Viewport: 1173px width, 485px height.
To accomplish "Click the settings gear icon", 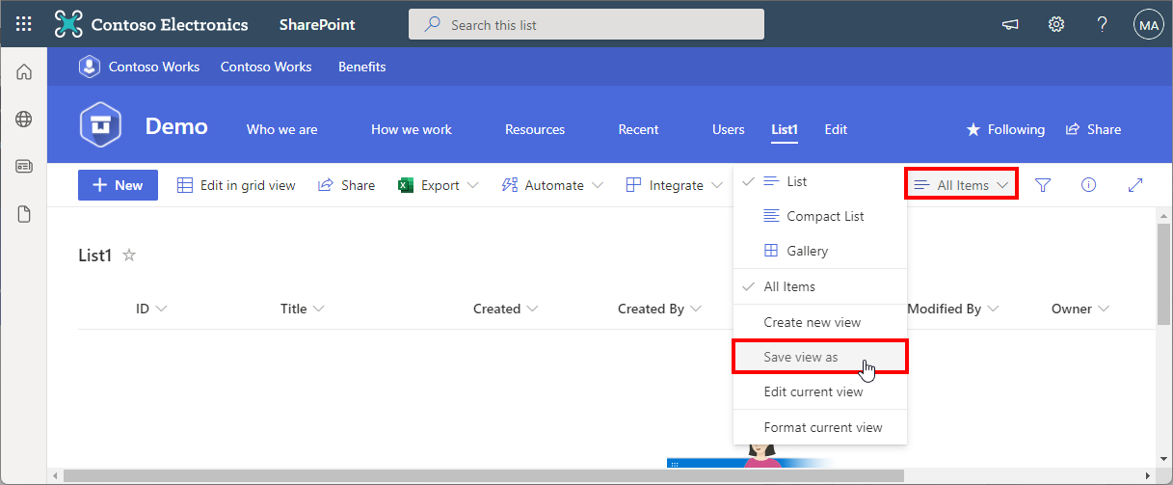I will click(x=1056, y=24).
